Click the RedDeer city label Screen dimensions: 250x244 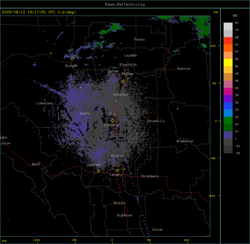[128, 74]
